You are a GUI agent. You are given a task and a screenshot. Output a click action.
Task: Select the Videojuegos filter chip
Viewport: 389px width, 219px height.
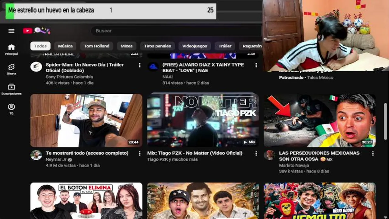click(194, 46)
